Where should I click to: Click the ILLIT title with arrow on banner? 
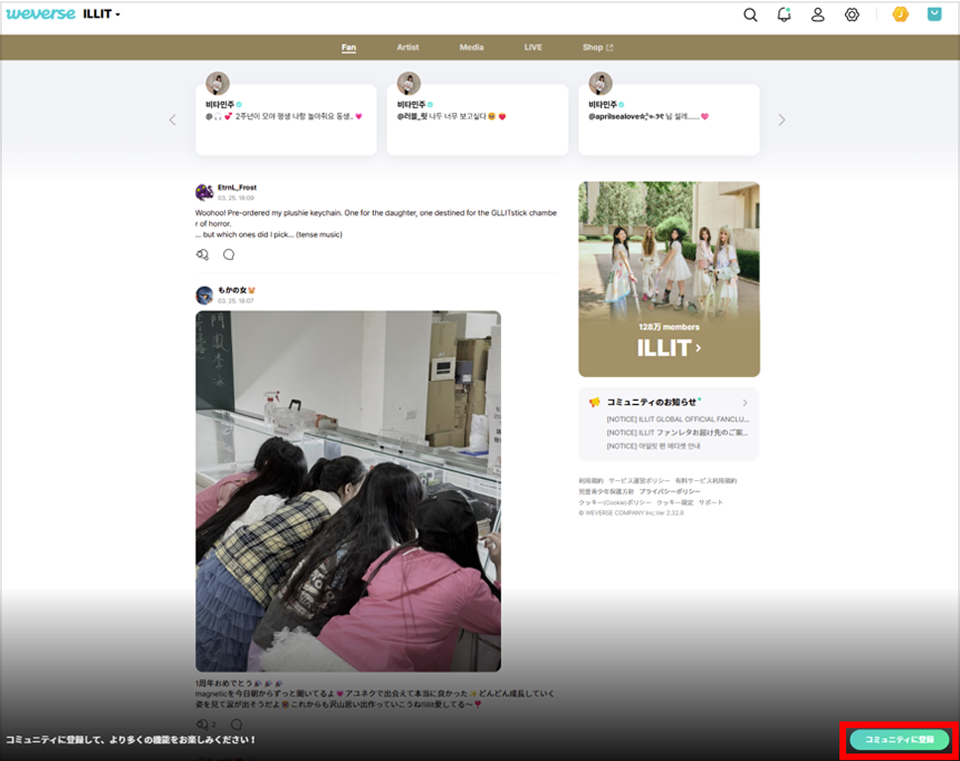[669, 348]
